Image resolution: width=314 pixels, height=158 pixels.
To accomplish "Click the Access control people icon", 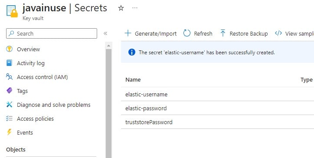I will 9,77.
